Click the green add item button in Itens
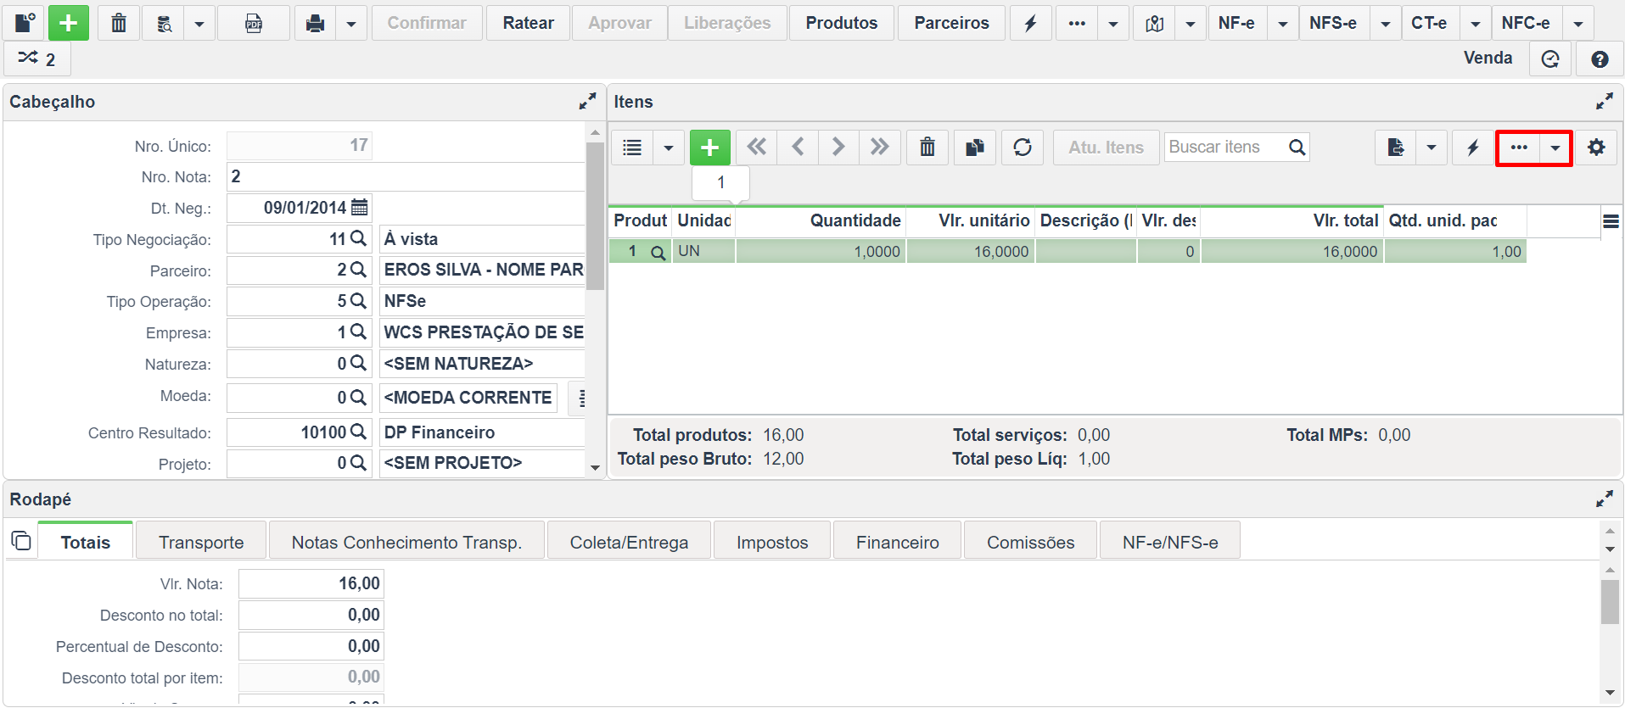This screenshot has width=1625, height=708. (x=710, y=148)
